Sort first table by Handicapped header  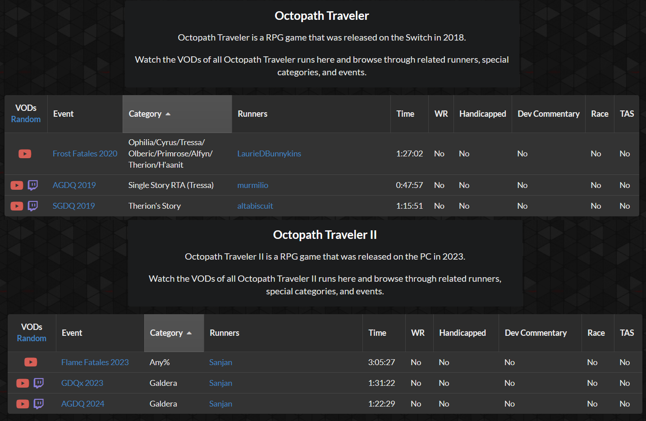pos(482,114)
